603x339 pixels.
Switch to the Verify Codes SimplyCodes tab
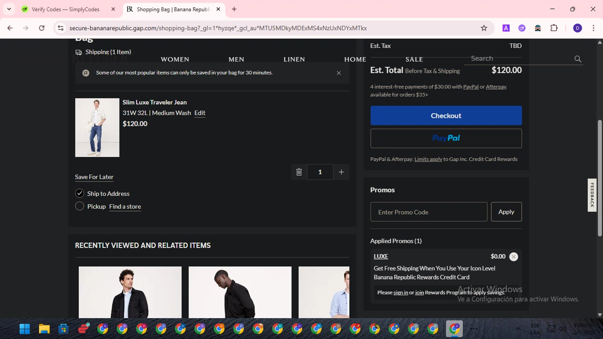point(65,9)
